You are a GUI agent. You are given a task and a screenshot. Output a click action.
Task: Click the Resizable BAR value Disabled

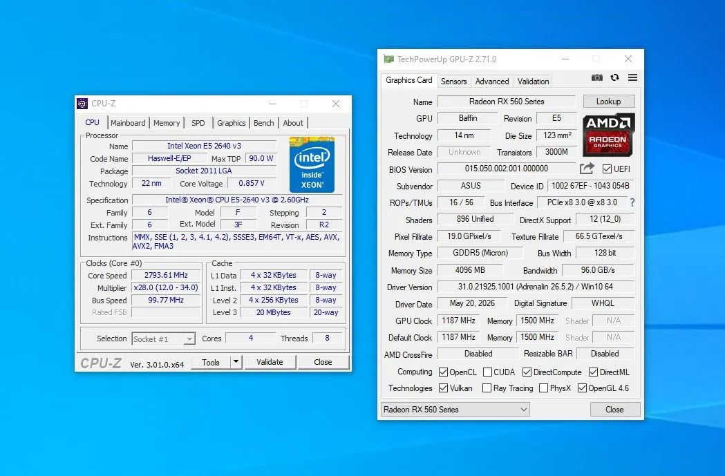coord(605,354)
